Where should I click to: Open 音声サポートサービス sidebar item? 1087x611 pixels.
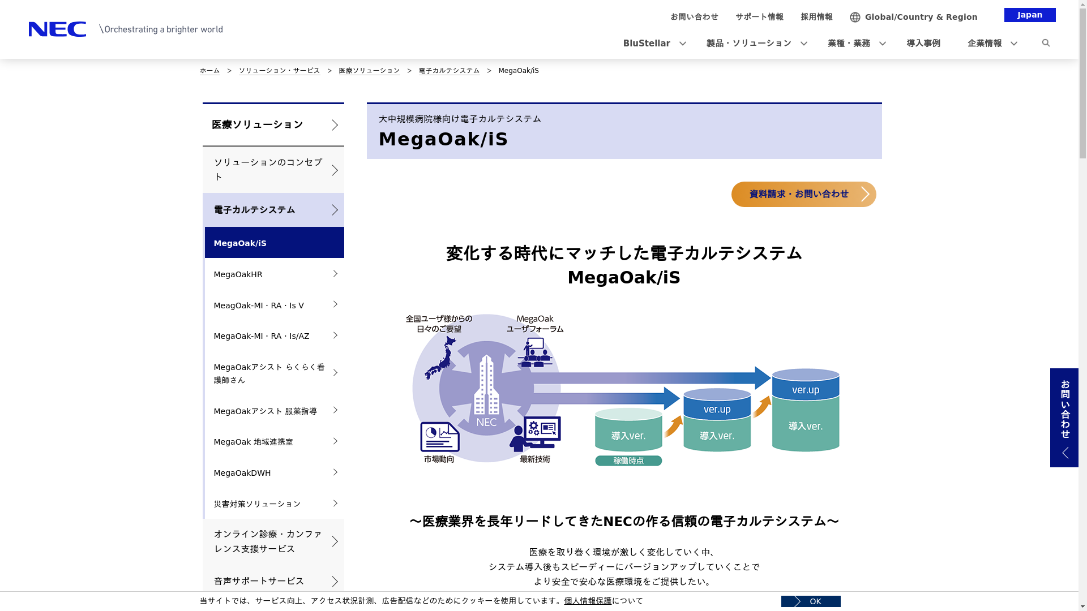(x=273, y=582)
